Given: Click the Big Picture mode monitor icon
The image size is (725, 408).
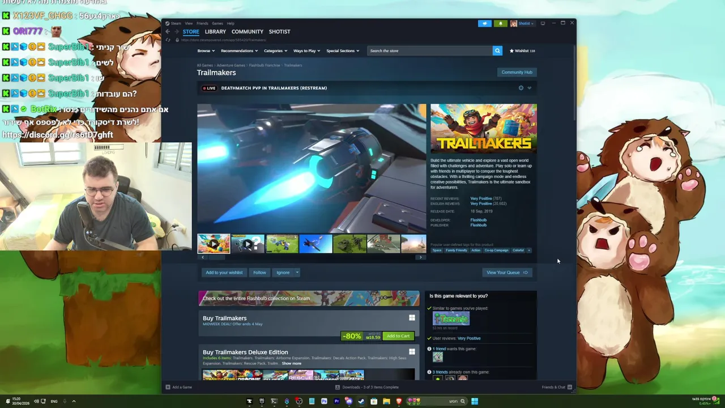Looking at the screenshot, I should [543, 23].
